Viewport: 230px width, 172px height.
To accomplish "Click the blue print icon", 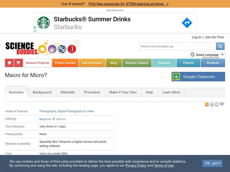I will click(212, 104).
